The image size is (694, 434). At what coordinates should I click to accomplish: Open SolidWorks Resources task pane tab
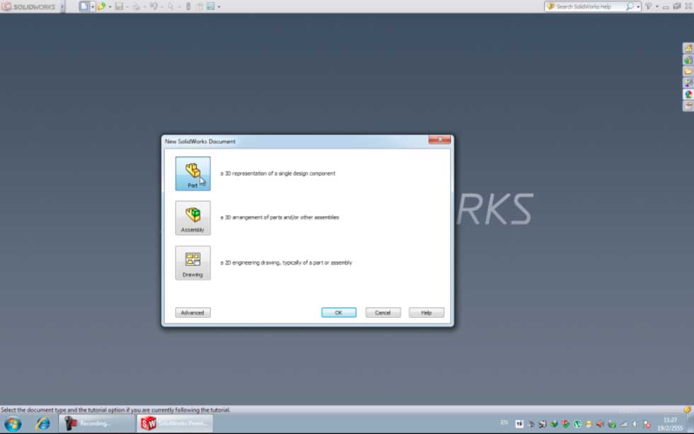(x=688, y=49)
